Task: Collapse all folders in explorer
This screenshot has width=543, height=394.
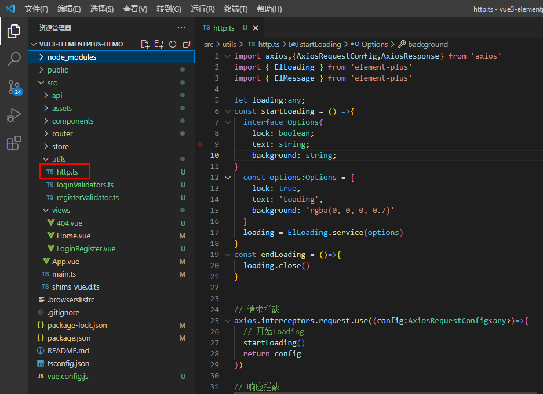Action: (187, 44)
